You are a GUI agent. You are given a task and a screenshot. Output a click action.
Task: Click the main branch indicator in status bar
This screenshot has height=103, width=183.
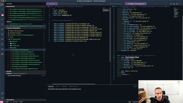coord(7,102)
